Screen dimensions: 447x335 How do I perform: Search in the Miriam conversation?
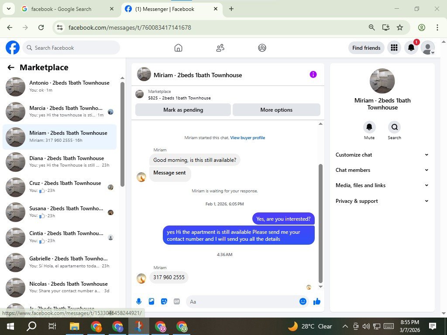click(394, 127)
